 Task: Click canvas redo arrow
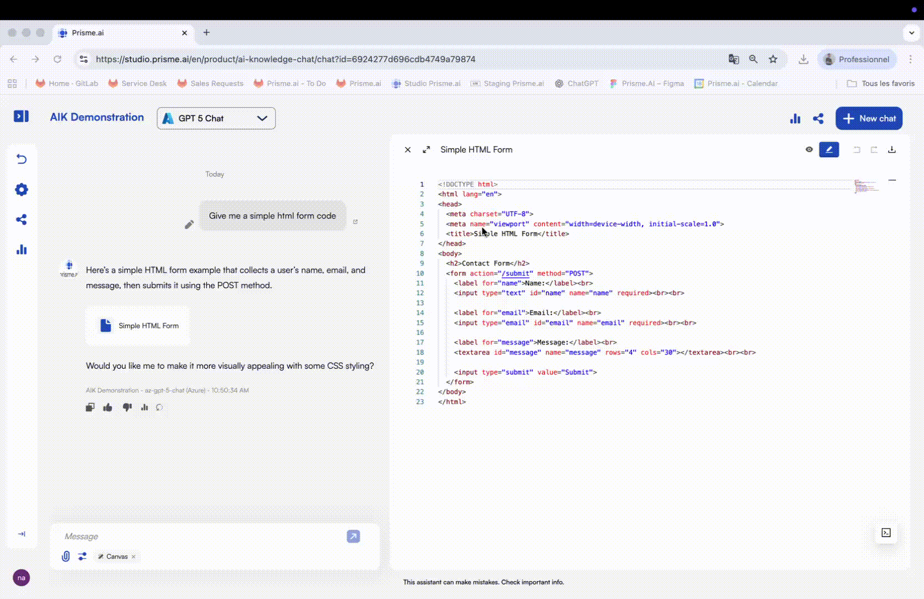point(874,150)
